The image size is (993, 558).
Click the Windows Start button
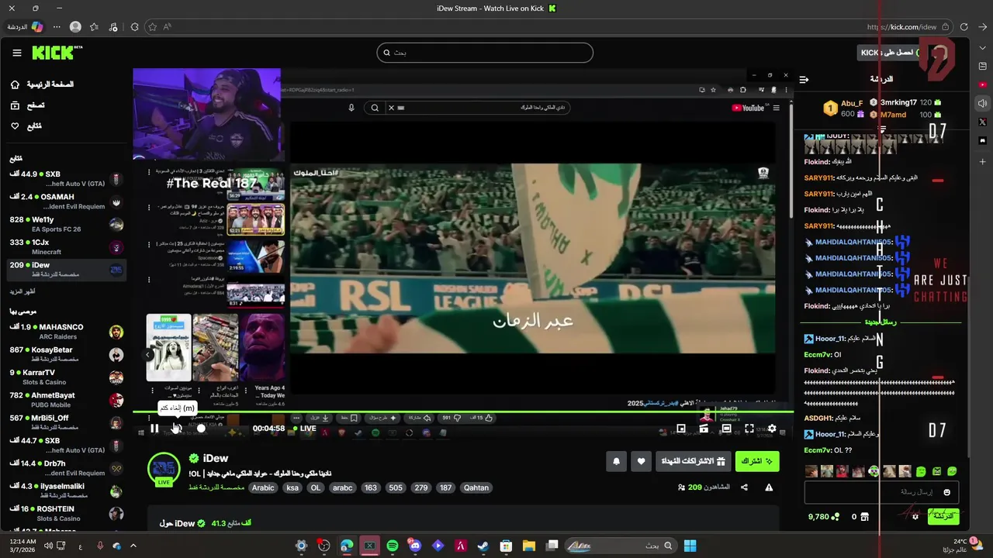(690, 546)
